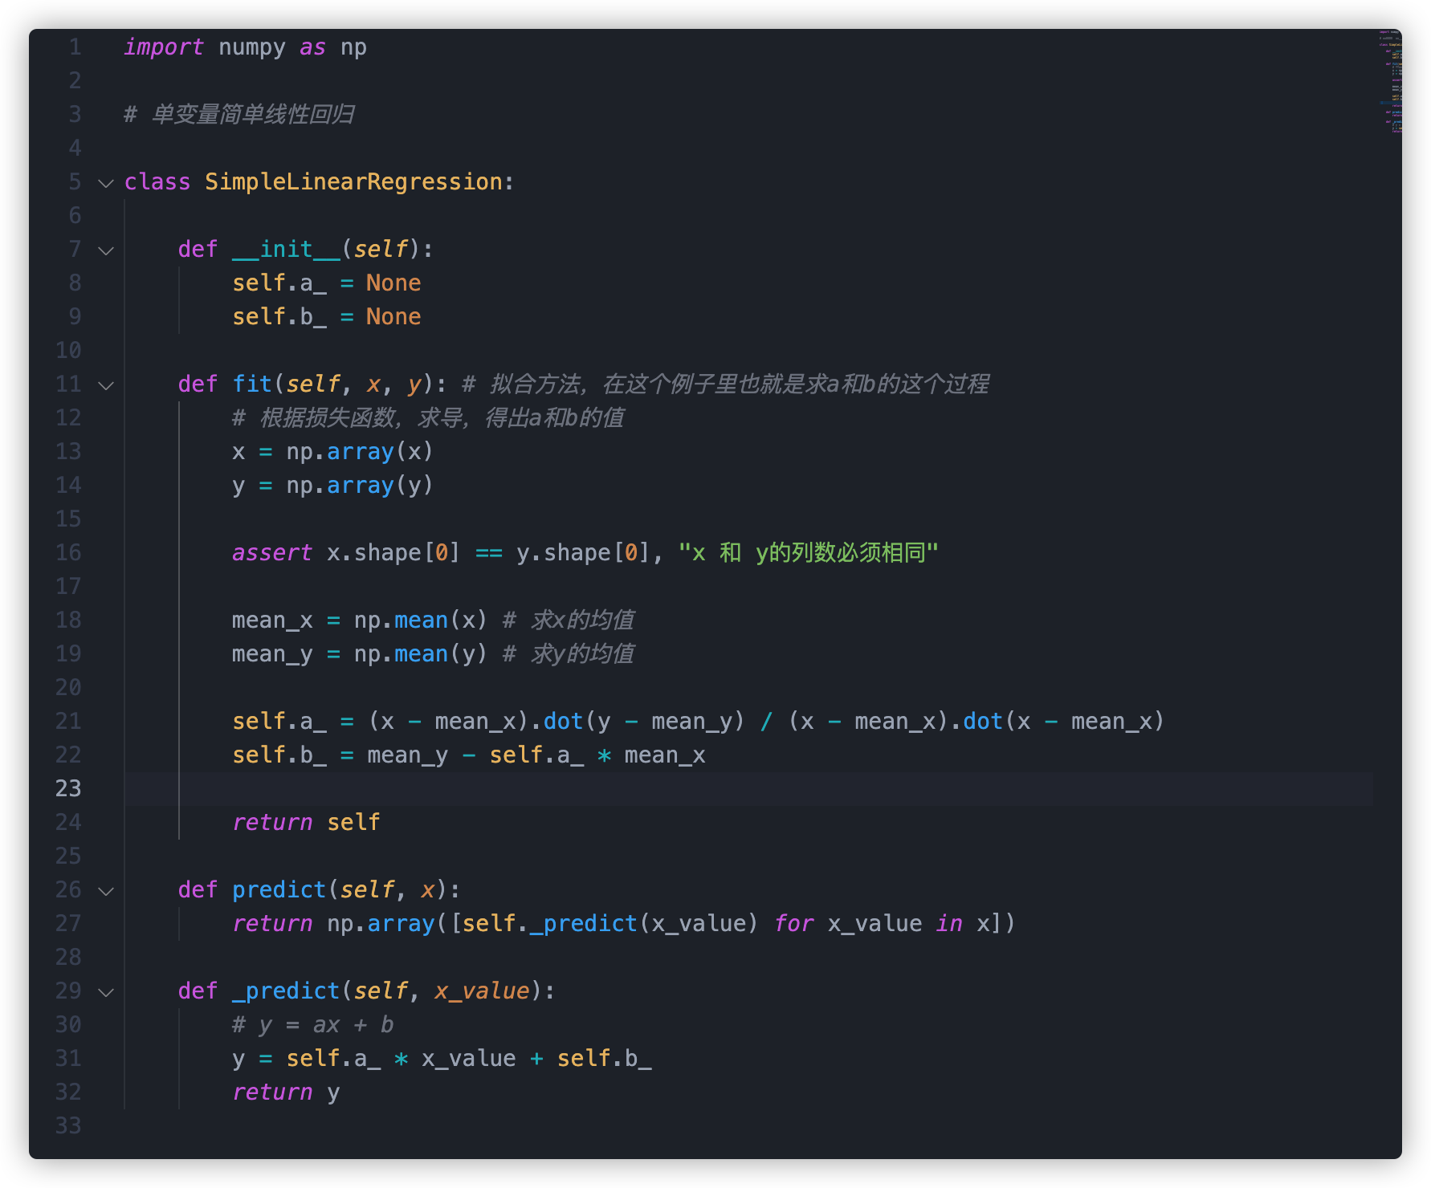Click 'import' keyword on line 1
This screenshot has height=1188, width=1431.
pos(164,47)
